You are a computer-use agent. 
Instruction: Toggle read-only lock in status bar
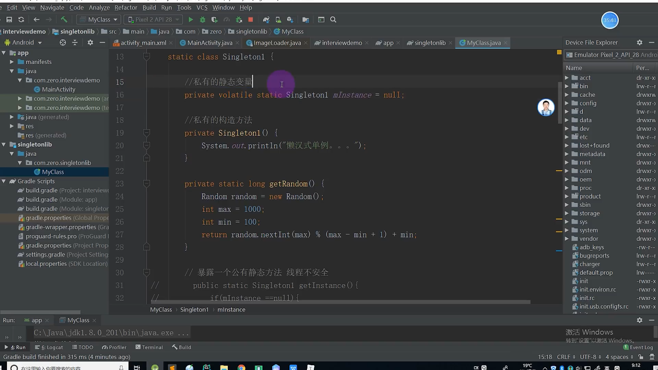(x=641, y=357)
